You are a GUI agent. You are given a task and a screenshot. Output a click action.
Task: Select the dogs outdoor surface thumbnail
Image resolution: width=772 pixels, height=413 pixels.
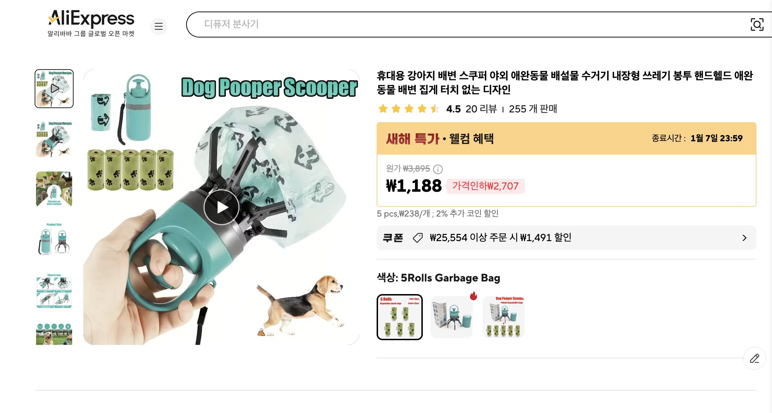point(54,190)
